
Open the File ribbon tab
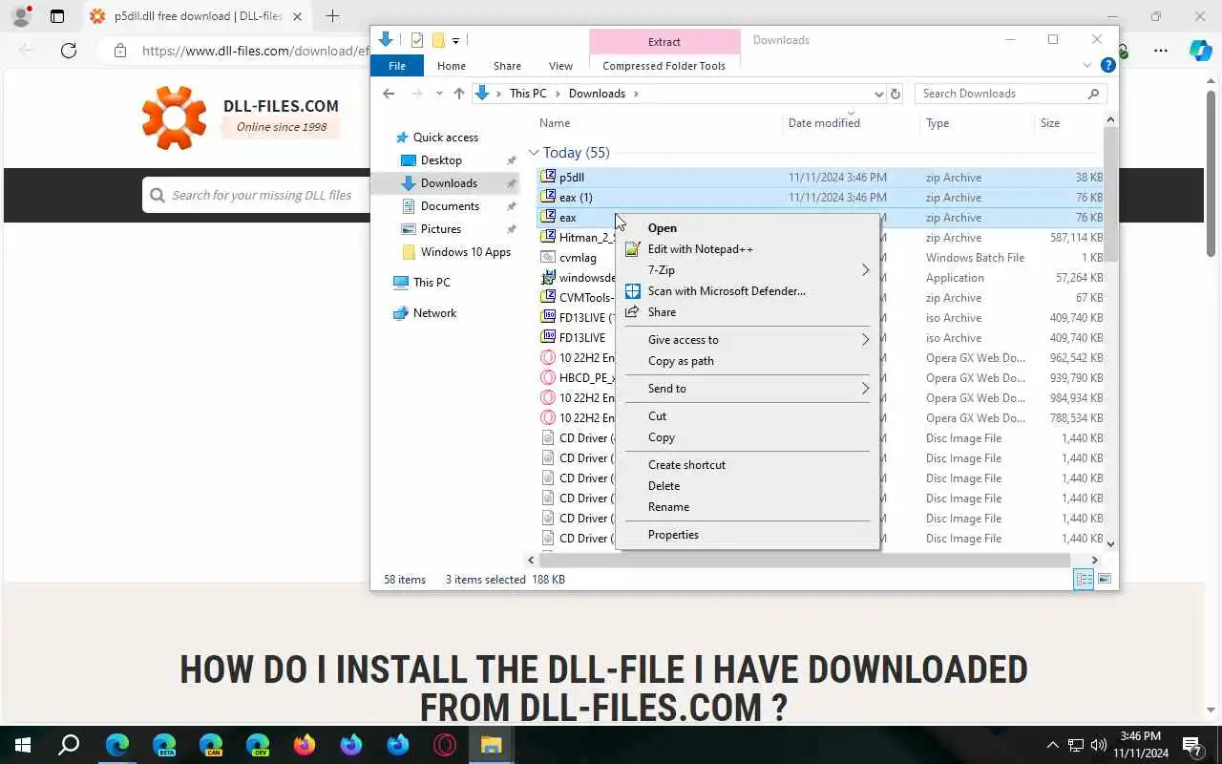pos(397,66)
